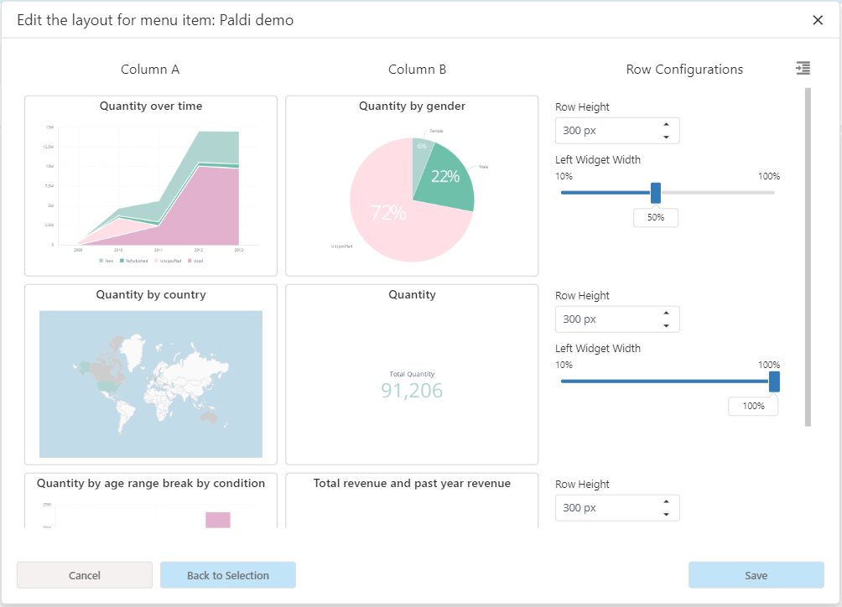Close the layout editor dialog
Screen dimensions: 842x607
(x=818, y=20)
